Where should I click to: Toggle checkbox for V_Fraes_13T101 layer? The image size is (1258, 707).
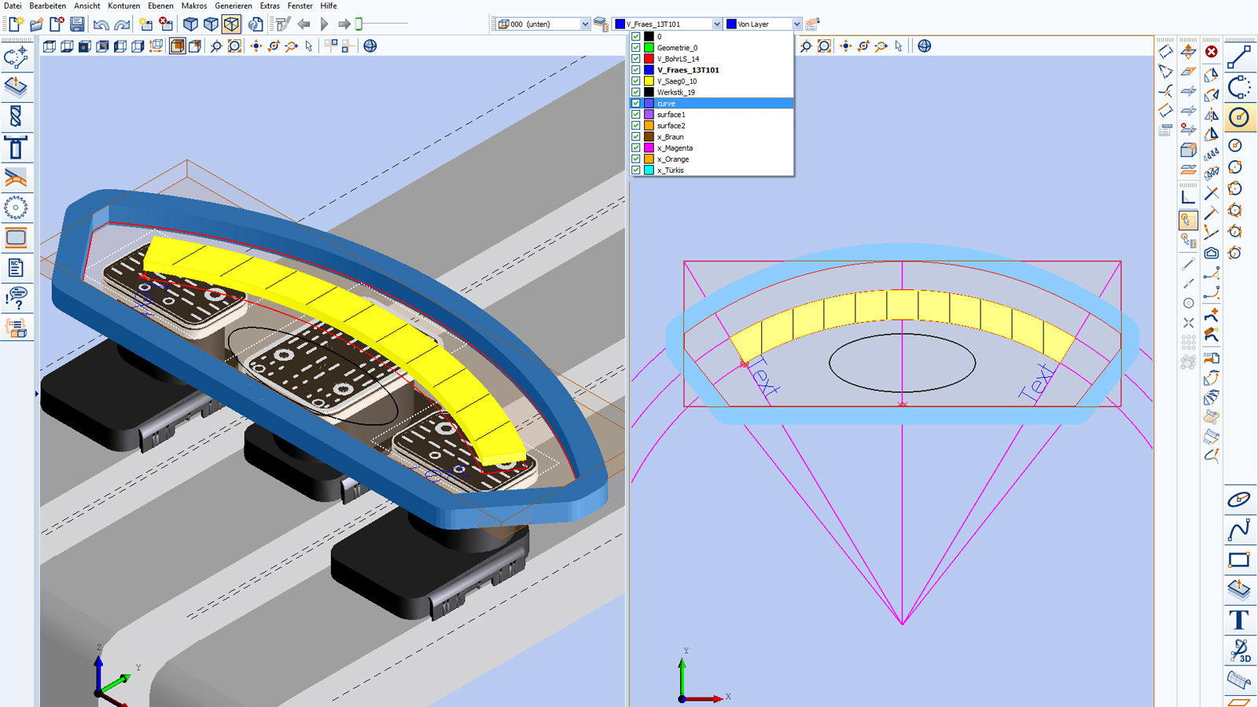636,70
